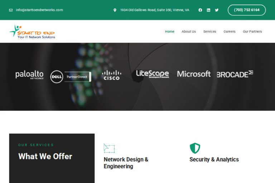Click the map pin location icon

point(115,10)
